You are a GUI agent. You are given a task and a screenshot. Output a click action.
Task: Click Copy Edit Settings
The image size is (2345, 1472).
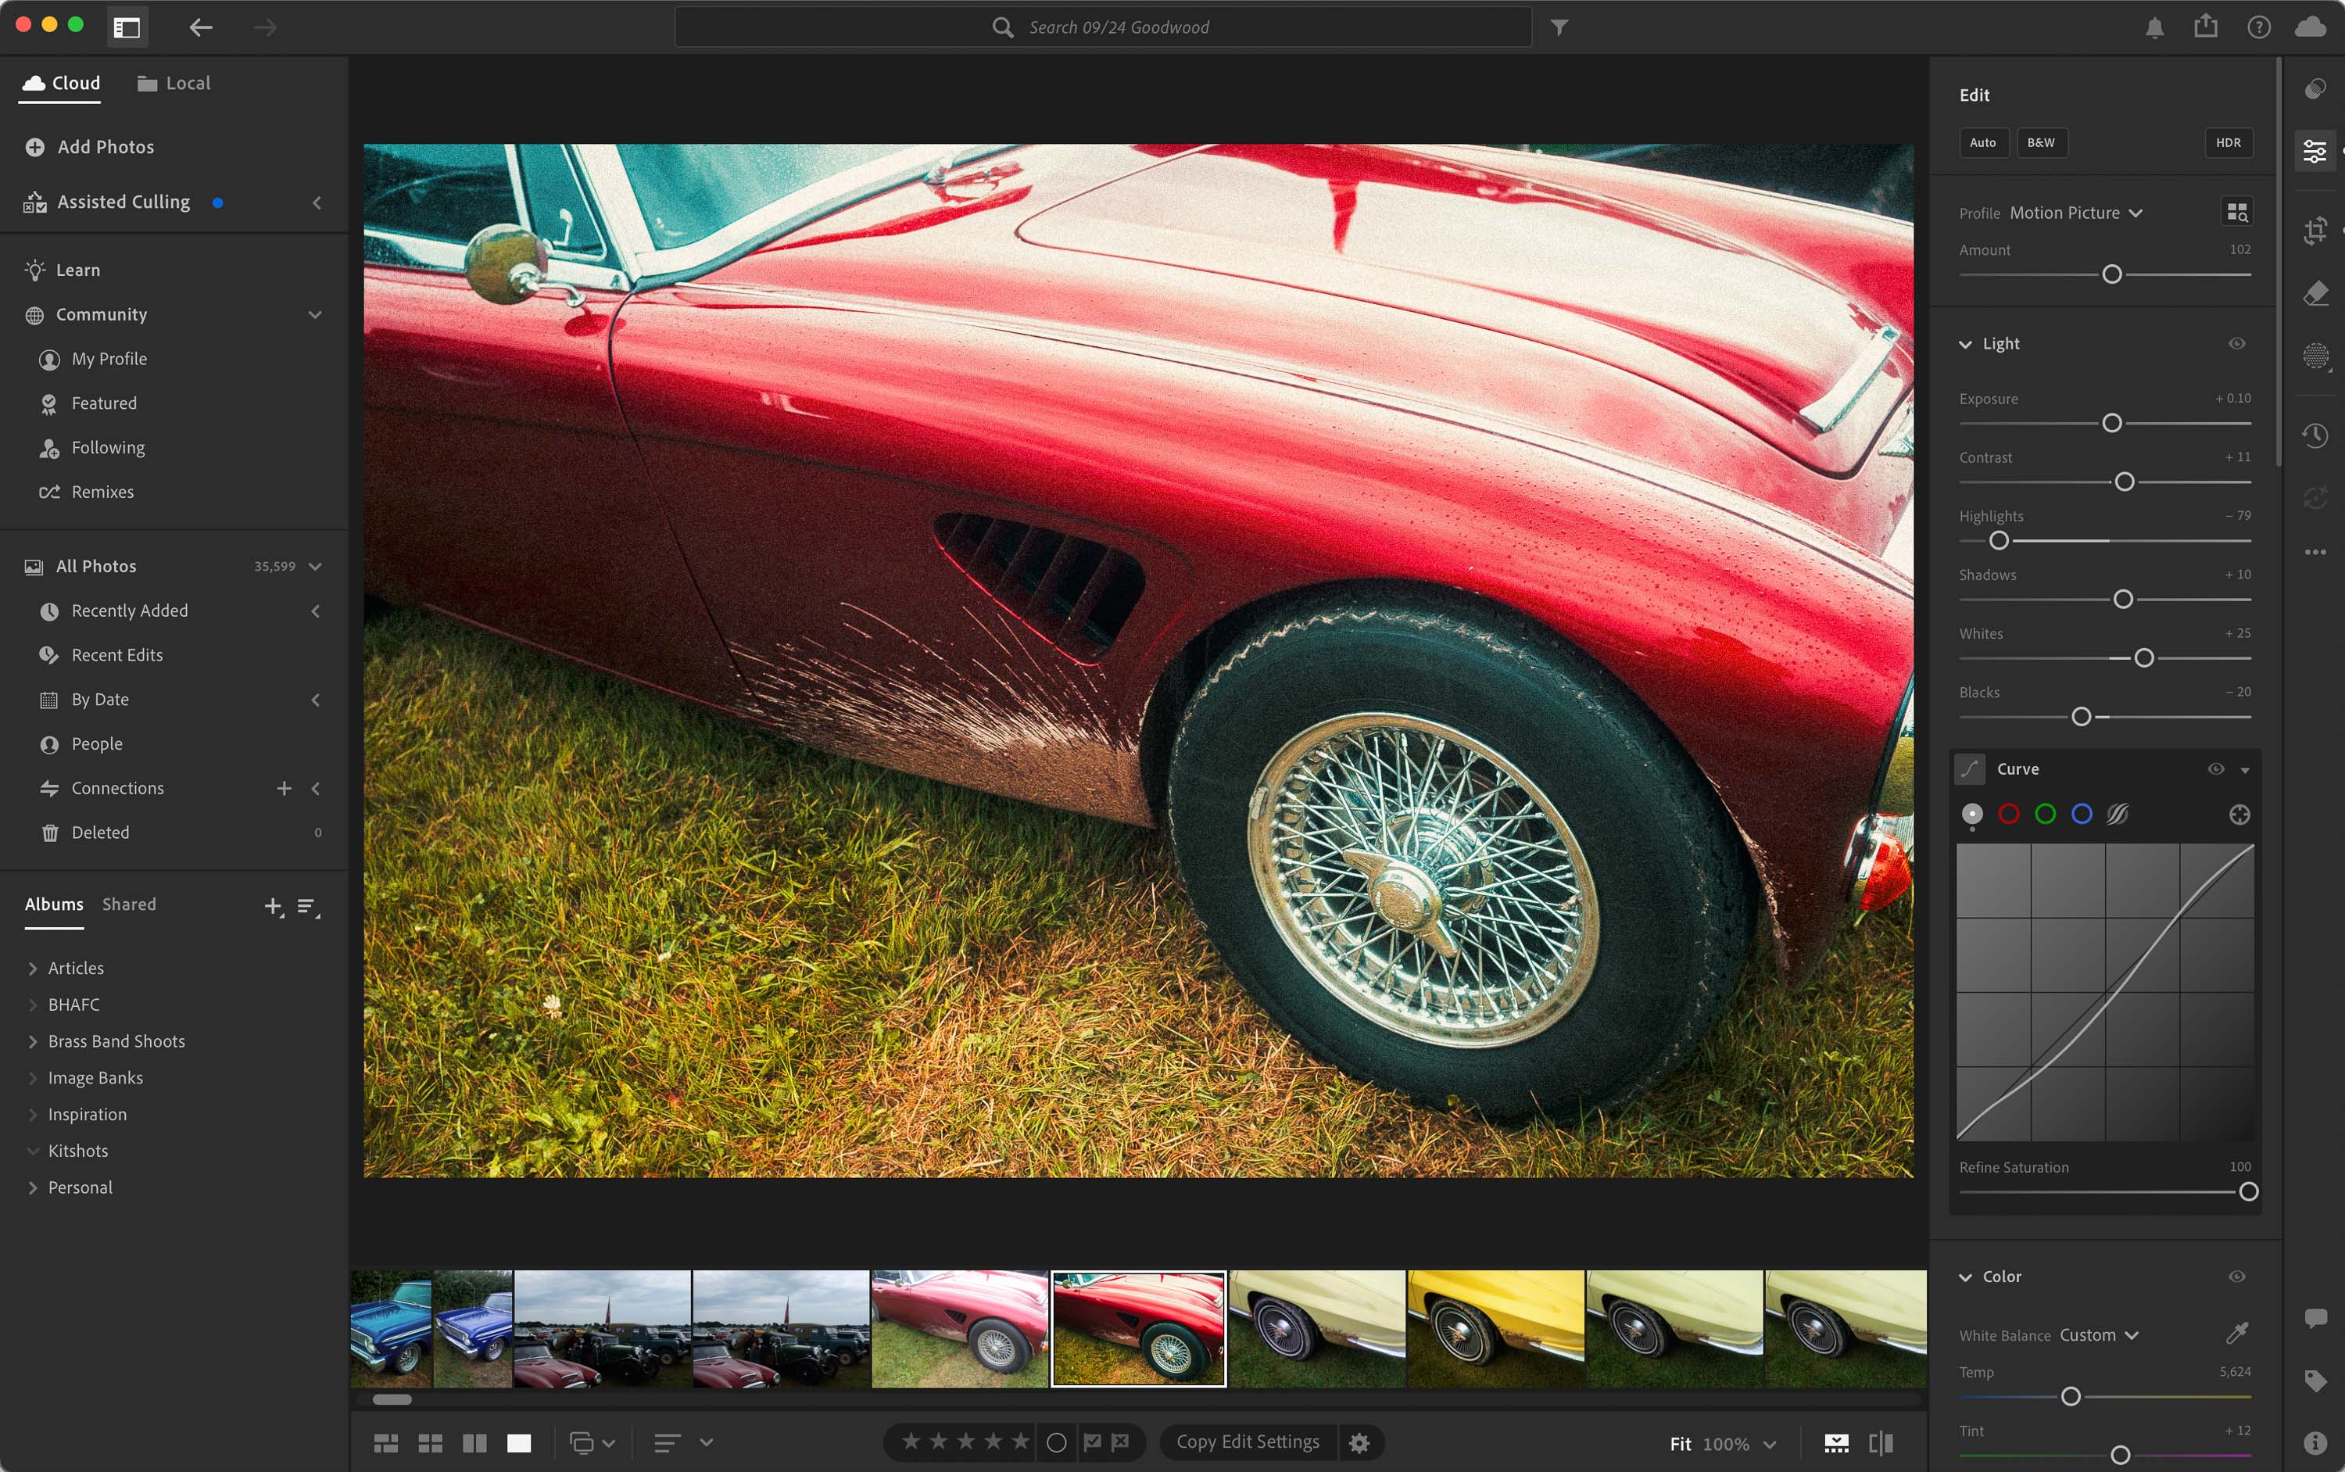pyautogui.click(x=1247, y=1442)
